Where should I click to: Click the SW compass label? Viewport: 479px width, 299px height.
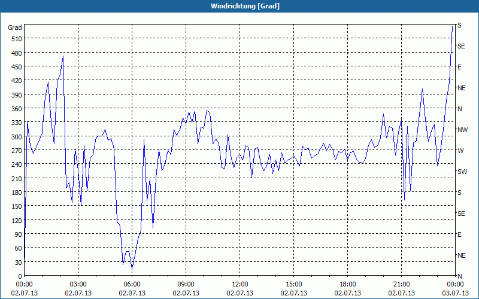point(462,172)
